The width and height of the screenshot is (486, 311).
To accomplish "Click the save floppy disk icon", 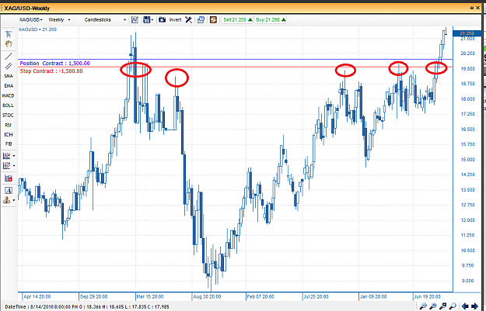I will (147, 20).
